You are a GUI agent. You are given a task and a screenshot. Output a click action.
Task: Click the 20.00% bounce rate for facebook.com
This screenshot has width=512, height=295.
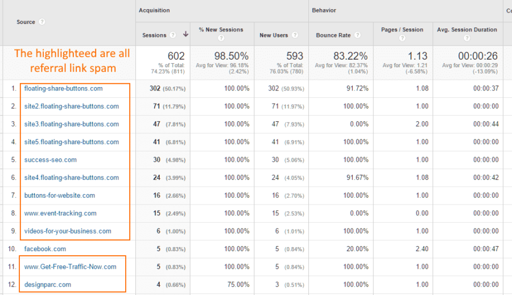click(357, 249)
